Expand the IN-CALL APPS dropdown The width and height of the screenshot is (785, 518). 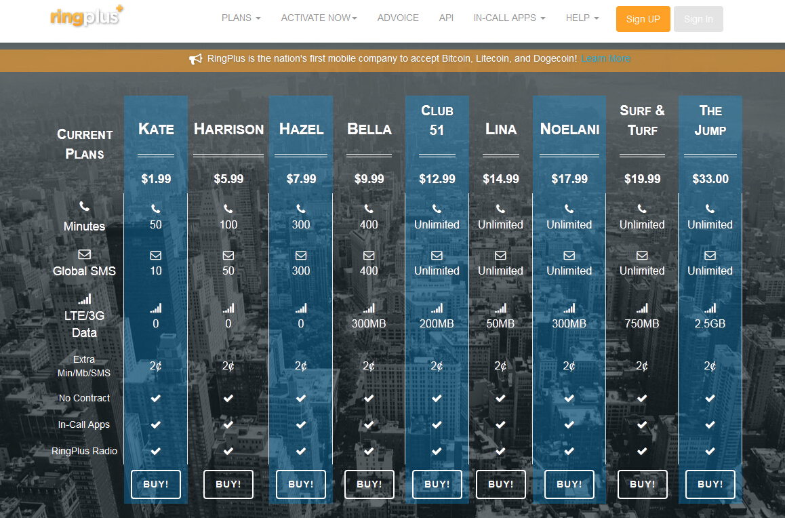point(509,18)
